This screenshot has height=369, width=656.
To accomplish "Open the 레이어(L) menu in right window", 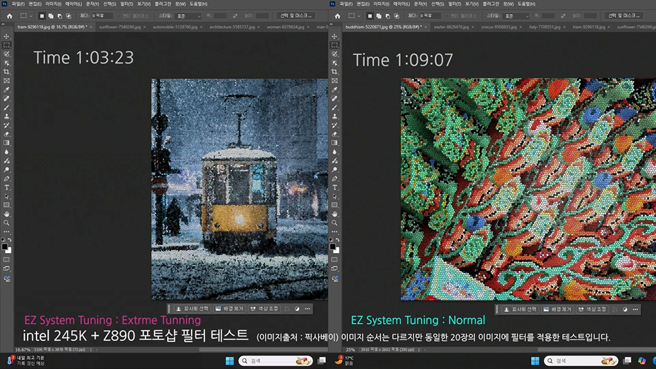I will [402, 4].
